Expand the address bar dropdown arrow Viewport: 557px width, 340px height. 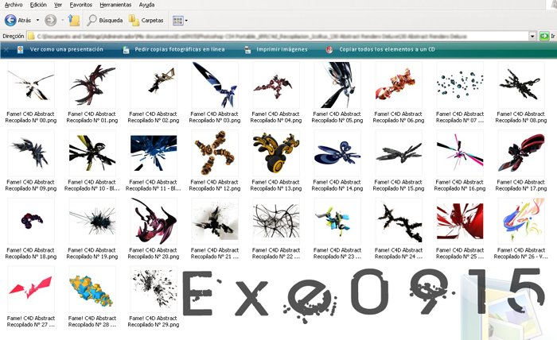pyautogui.click(x=532, y=36)
